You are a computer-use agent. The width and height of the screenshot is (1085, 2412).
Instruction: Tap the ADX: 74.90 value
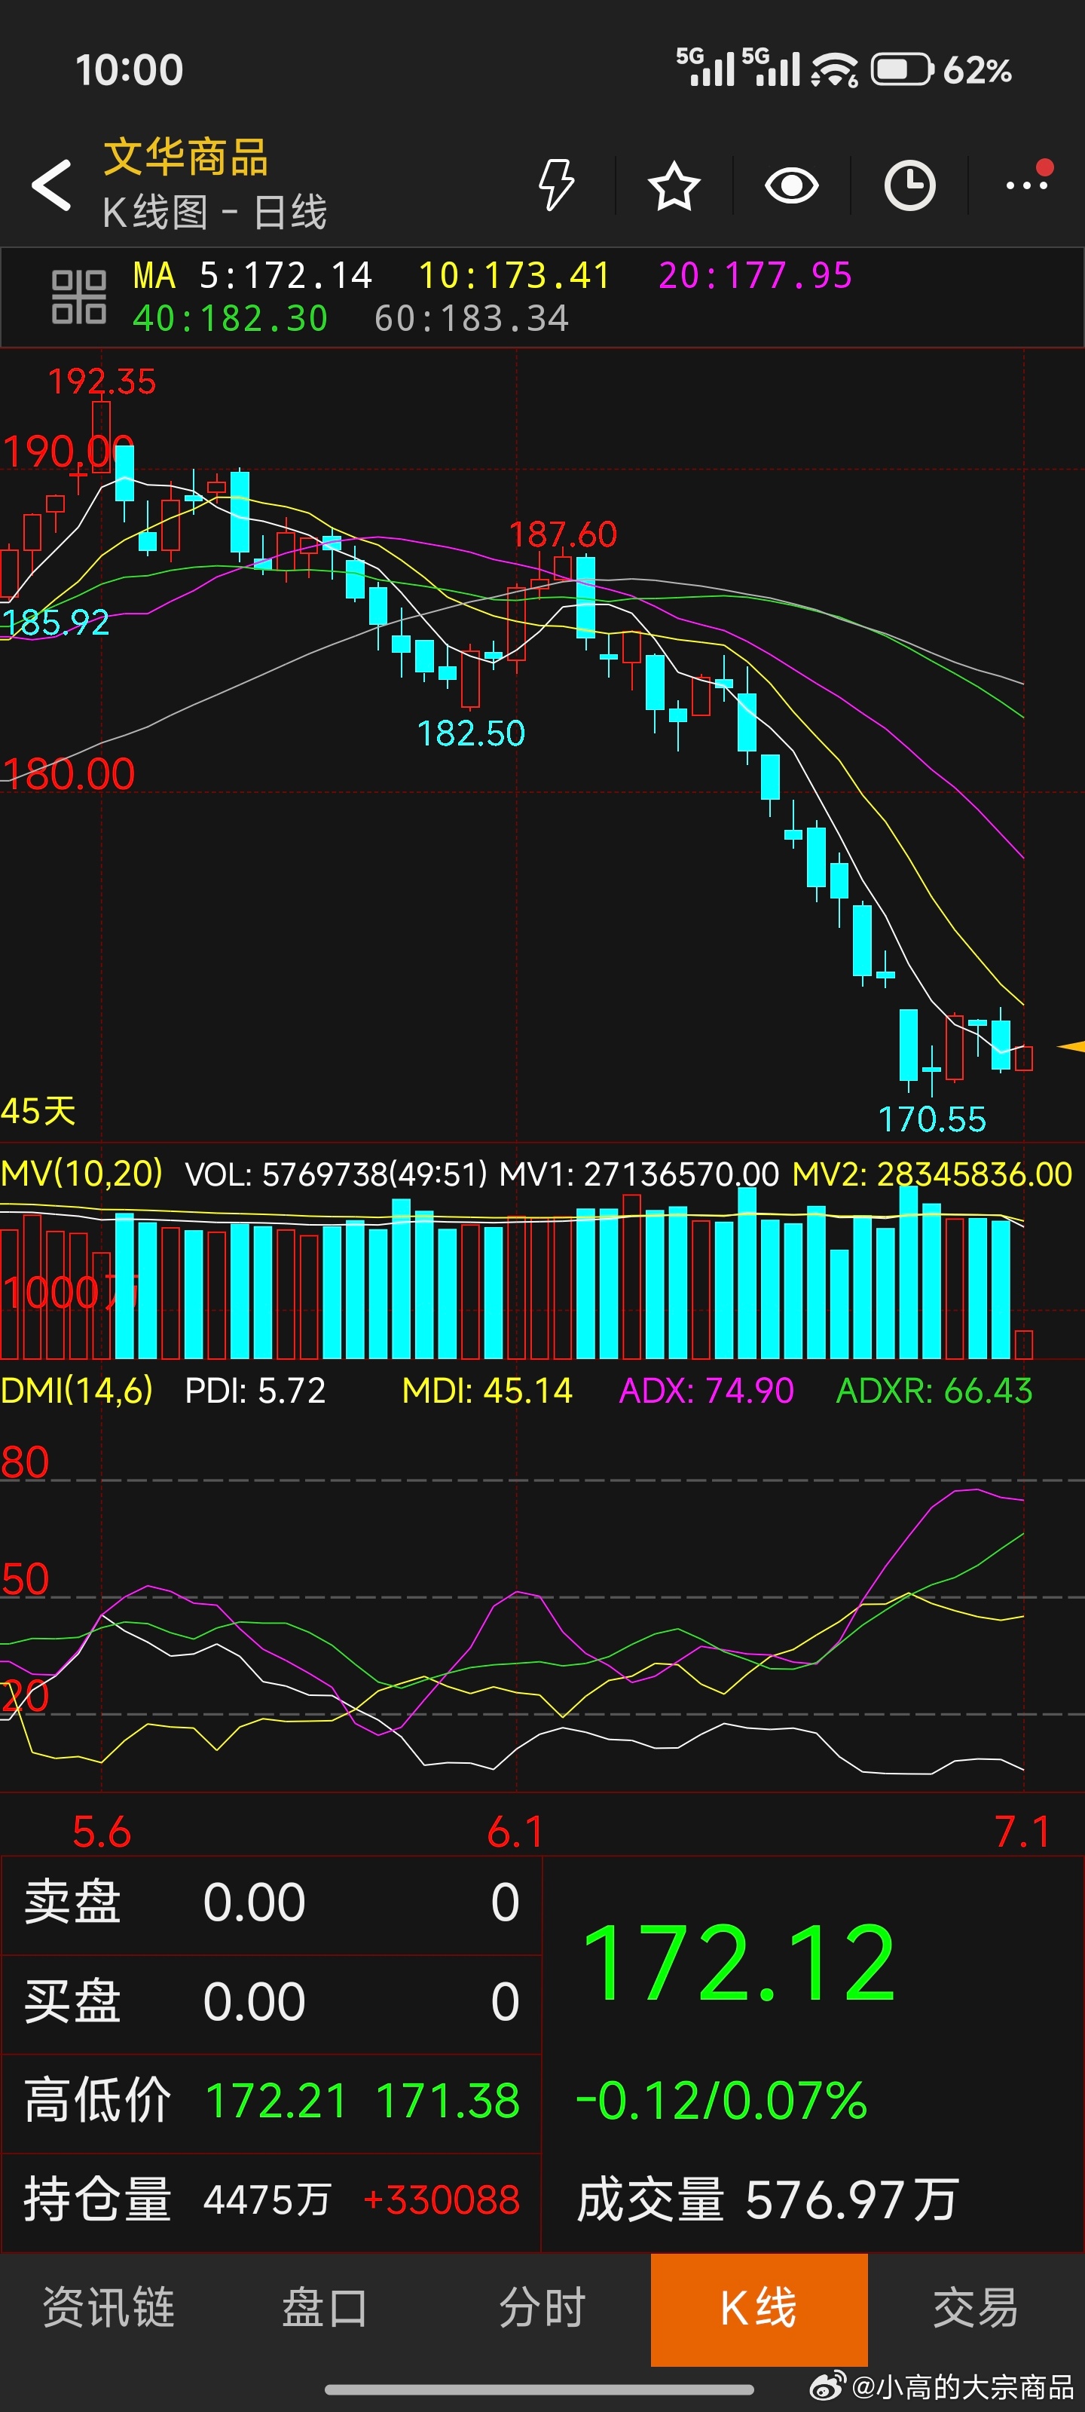pos(707,1391)
